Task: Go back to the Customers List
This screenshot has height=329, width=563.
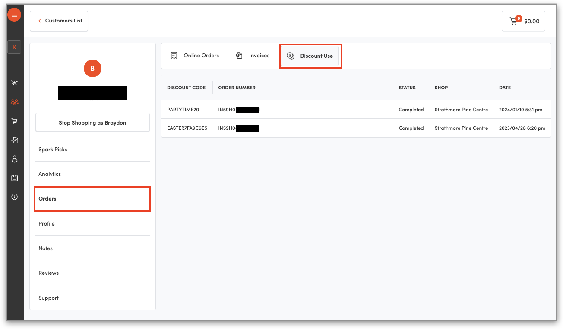Action: click(x=59, y=21)
